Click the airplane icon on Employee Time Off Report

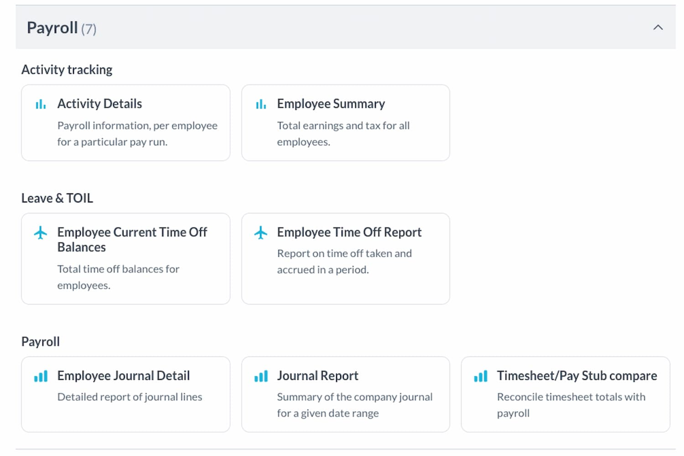[261, 232]
